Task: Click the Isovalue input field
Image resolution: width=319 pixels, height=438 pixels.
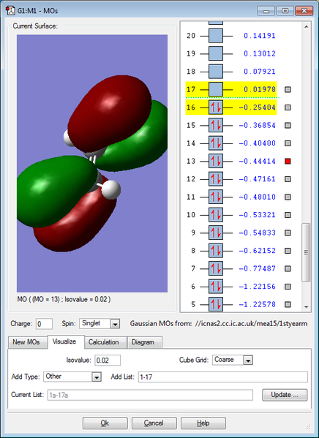Action: coord(108,360)
